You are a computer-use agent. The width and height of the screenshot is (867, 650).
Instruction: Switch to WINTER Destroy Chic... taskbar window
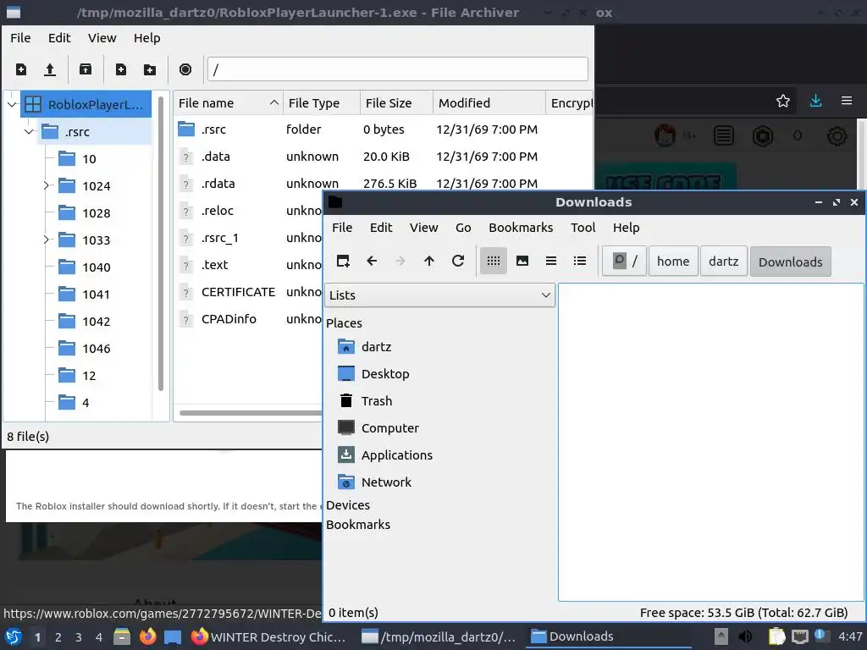(268, 637)
